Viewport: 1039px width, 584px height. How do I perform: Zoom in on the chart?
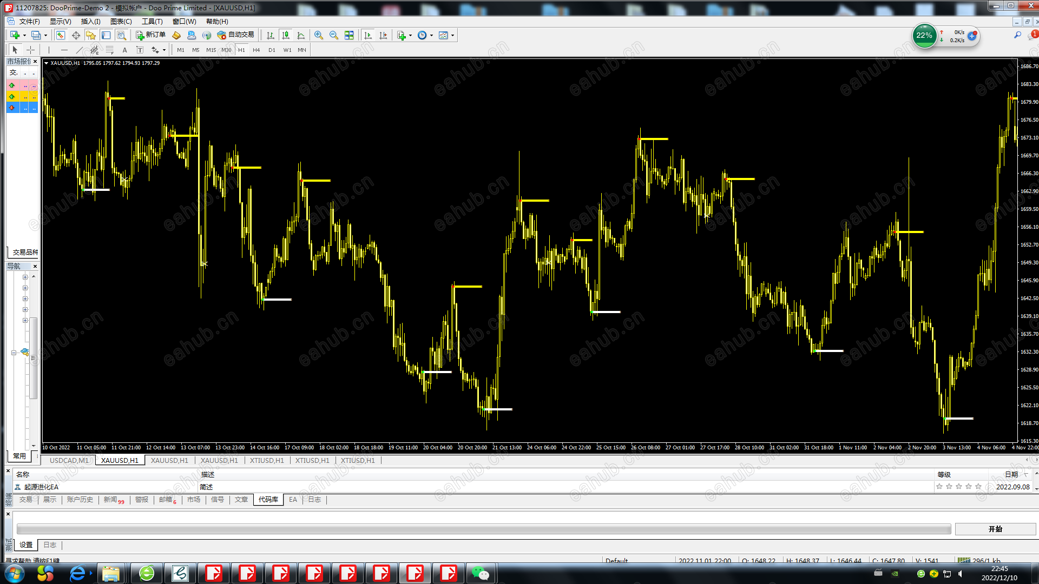[x=319, y=35]
